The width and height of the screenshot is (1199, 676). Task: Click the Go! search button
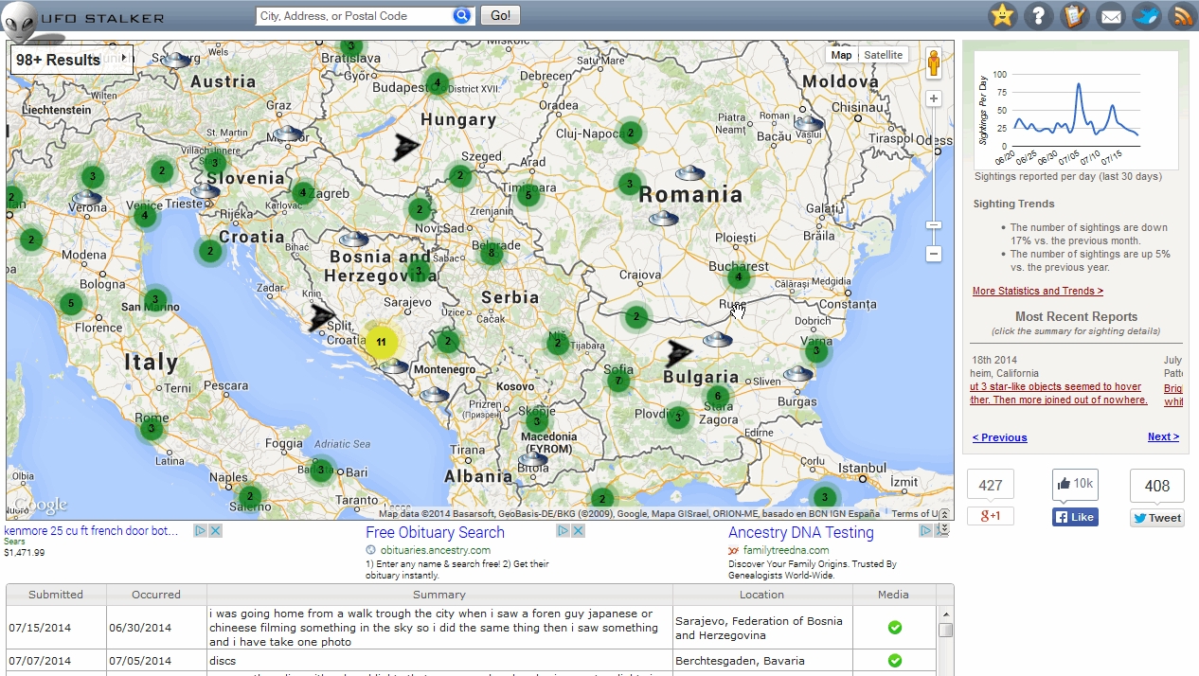(500, 16)
